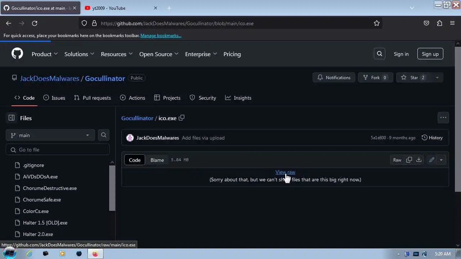Screen dimensions: 461x259
Task: Click Firefox back arrow
Action: pyautogui.click(x=9, y=23)
